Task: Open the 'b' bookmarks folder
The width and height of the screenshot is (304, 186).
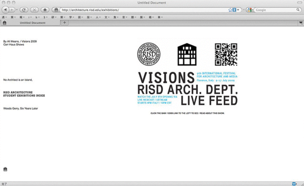Action: pos(37,17)
